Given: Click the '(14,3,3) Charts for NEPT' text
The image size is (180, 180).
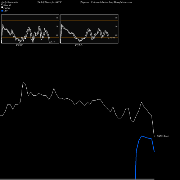Looking at the screenshot, I should (x=49, y=2).
